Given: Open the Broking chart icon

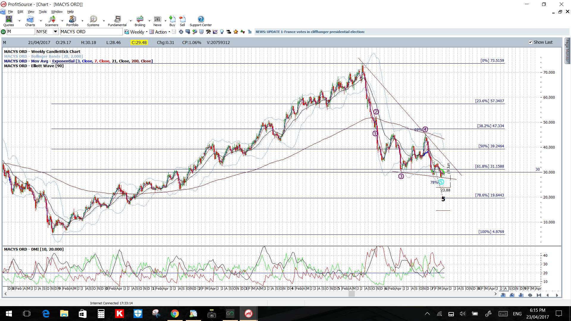Looking at the screenshot, I should 140,21.
